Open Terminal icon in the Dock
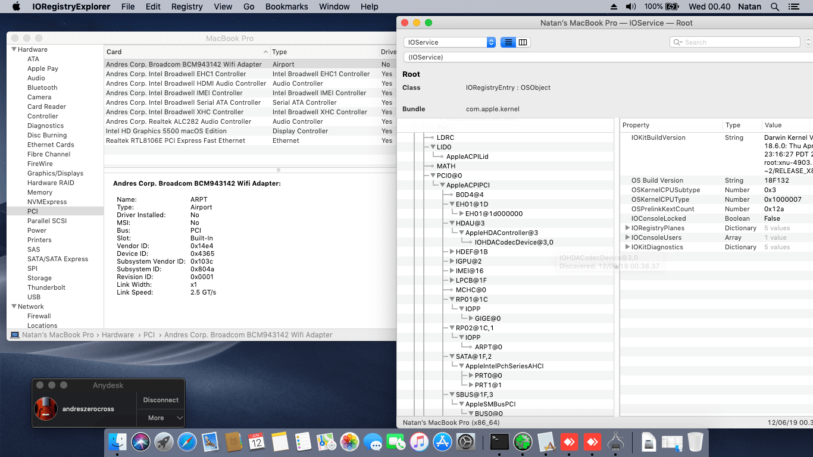 point(499,442)
